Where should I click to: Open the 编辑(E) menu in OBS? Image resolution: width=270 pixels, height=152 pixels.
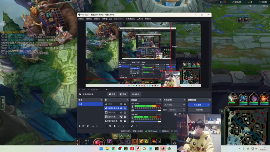coord(89,19)
